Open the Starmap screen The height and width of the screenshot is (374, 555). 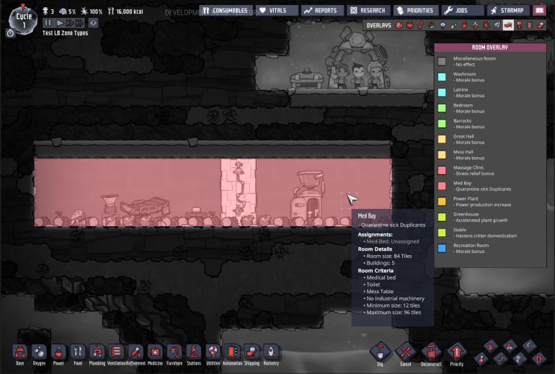508,11
